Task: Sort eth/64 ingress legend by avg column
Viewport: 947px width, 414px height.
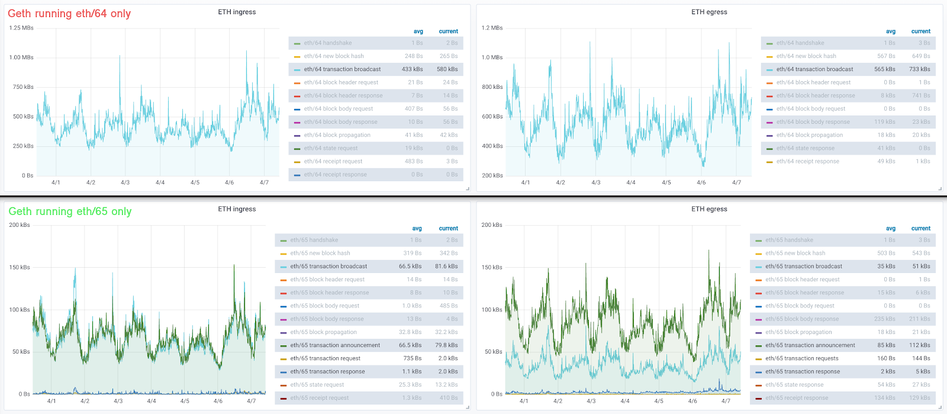Action: coord(418,31)
